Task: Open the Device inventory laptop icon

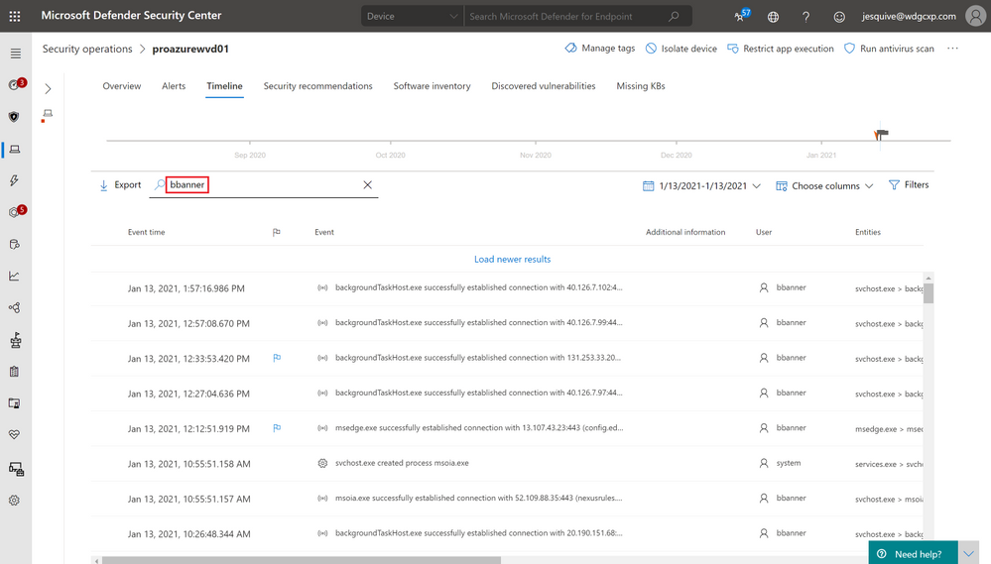Action: click(x=15, y=149)
